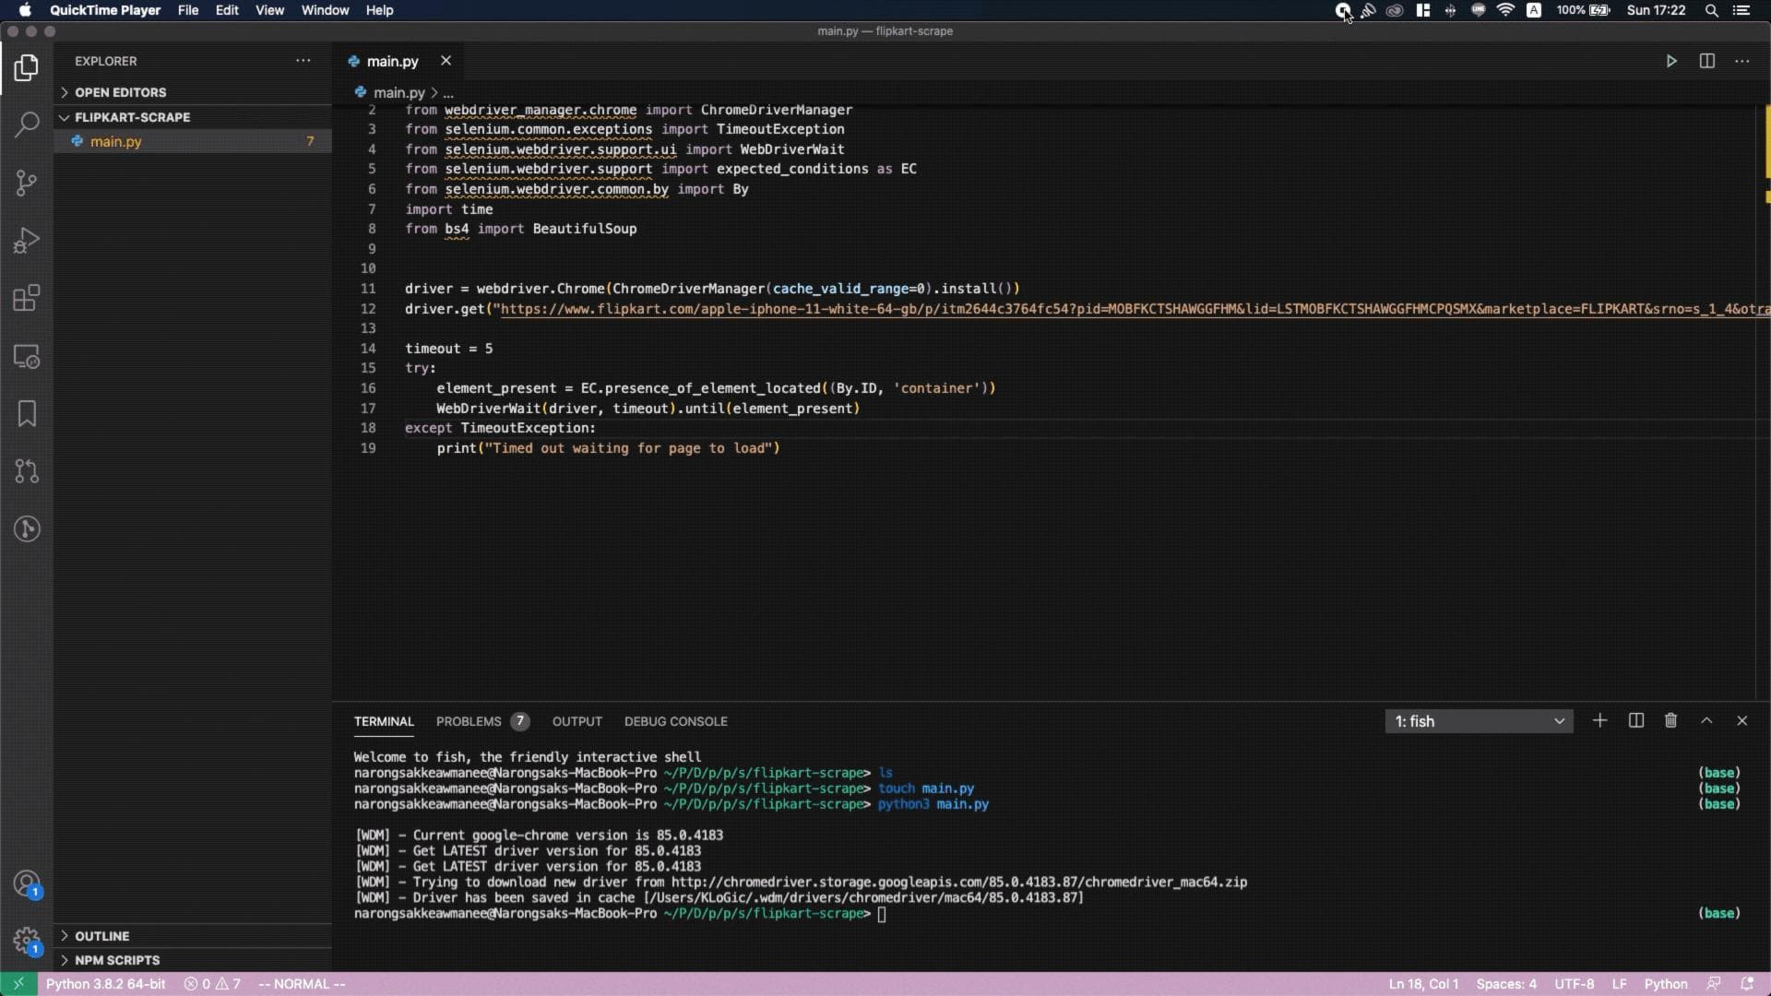
Task: Run Python file with play button
Action: click(1670, 61)
